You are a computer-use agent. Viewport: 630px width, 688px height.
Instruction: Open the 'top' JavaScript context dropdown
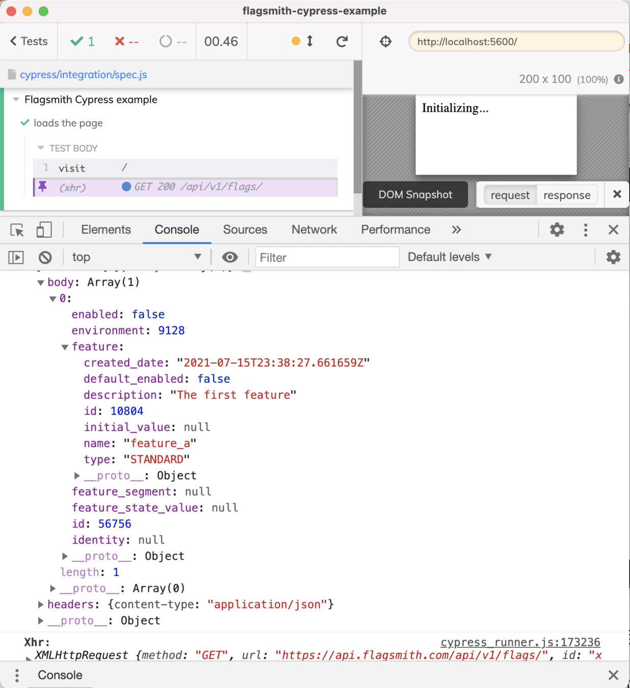(x=137, y=257)
